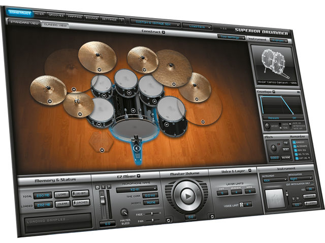Screen dimensions: 325x243
Task: Click the solo button in EZ Mixer
Action: [103, 187]
